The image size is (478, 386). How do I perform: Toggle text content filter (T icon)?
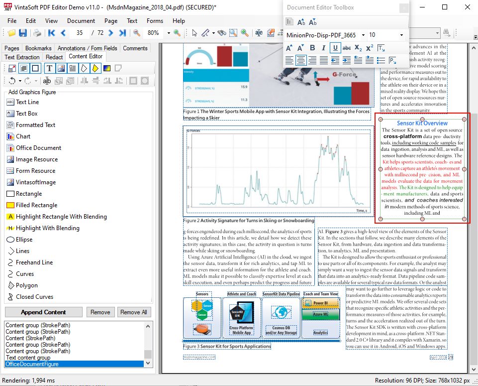click(x=49, y=68)
